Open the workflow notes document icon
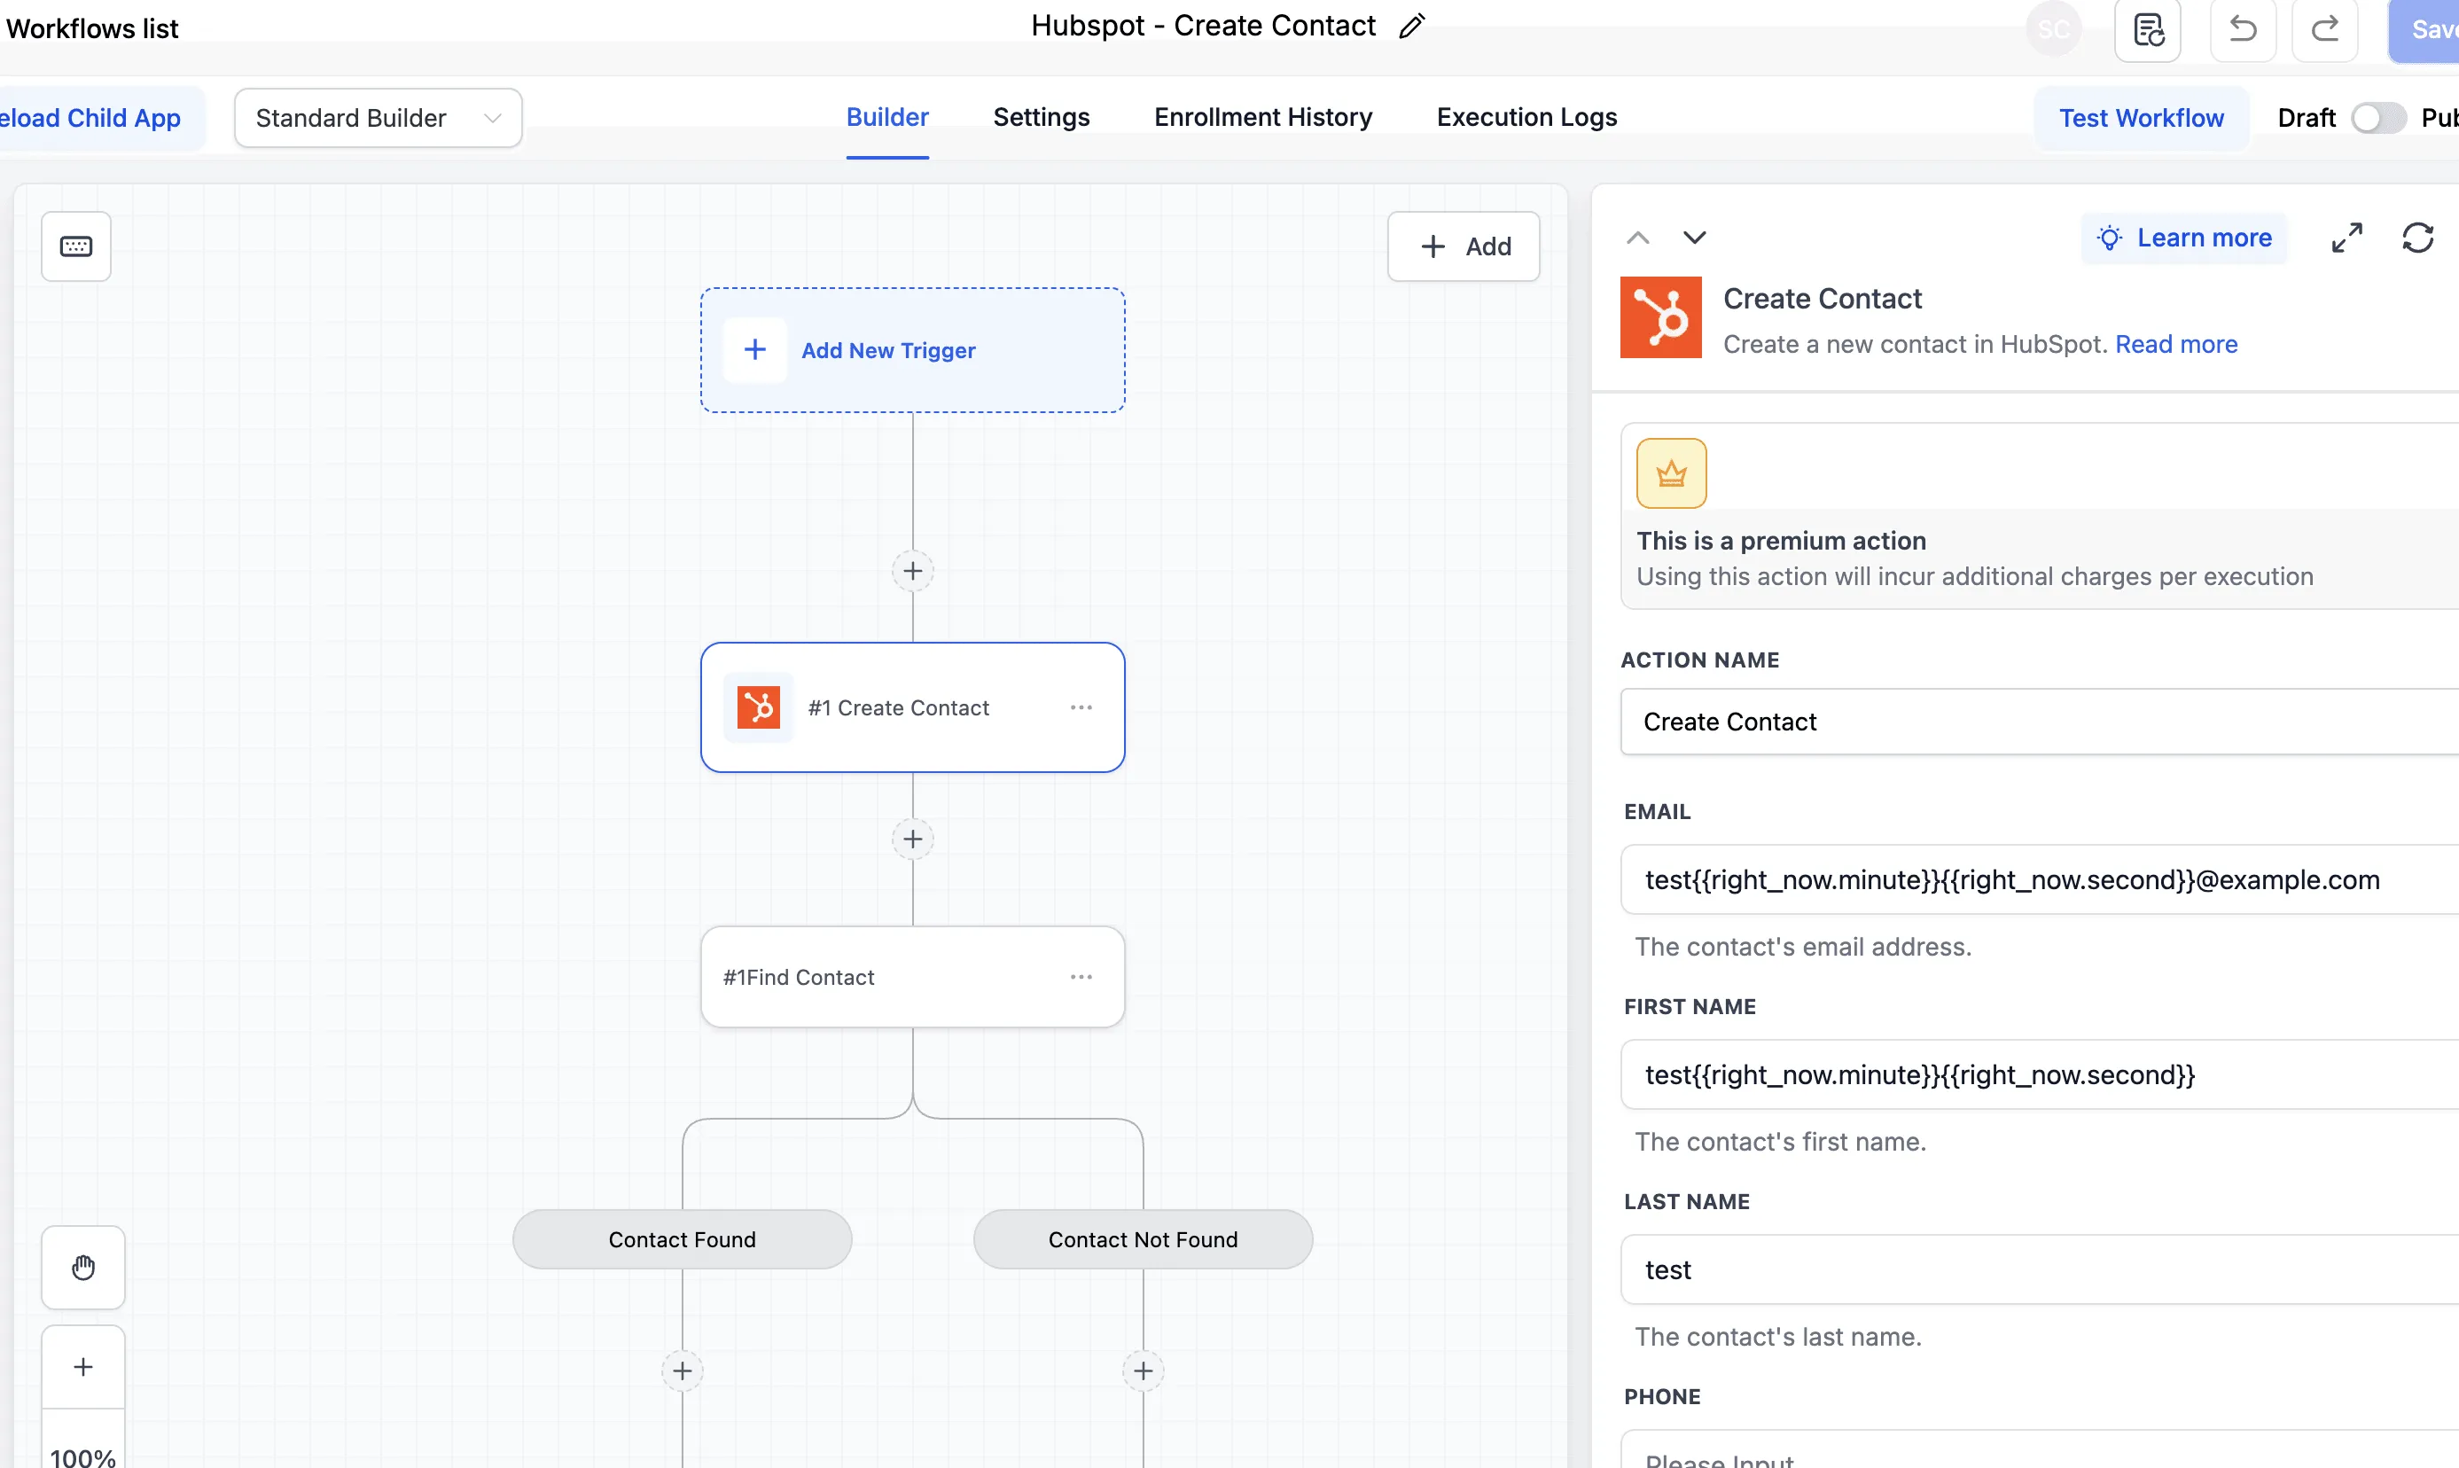This screenshot has height=1468, width=2459. coord(2148,29)
